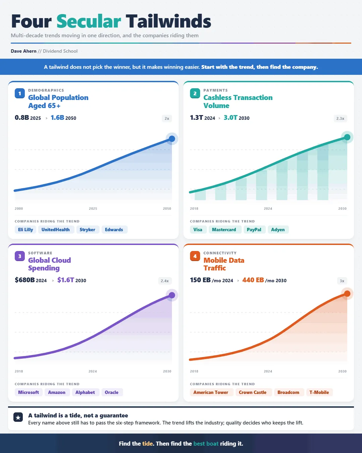Click the 2.3x multiplier badge

point(340,118)
